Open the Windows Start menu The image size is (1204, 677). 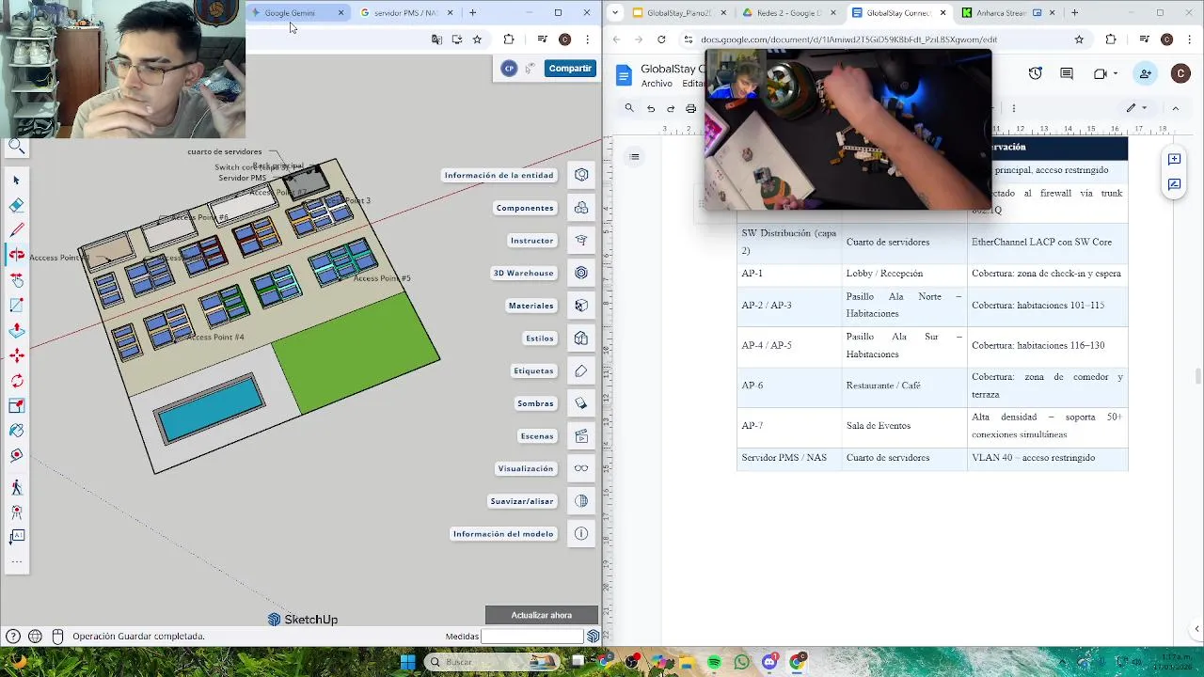point(407,662)
